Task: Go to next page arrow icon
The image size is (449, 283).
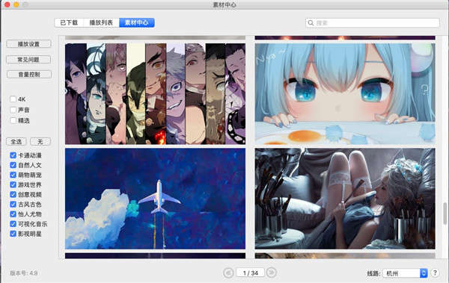Action: point(271,273)
